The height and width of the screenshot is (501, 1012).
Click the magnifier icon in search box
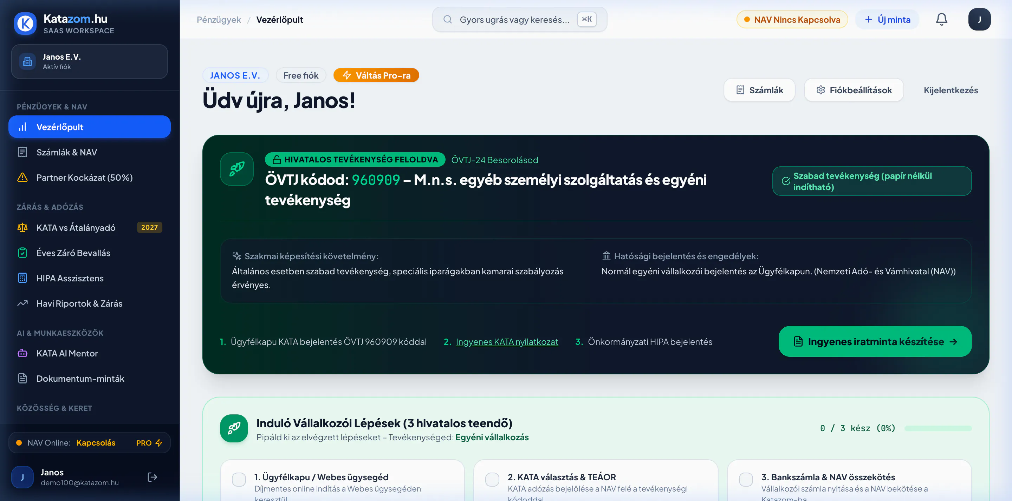447,19
